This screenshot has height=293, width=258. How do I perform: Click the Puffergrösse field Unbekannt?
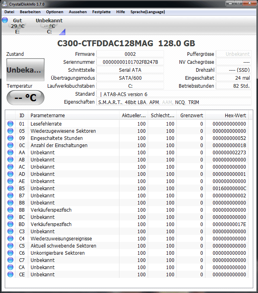click(x=234, y=54)
